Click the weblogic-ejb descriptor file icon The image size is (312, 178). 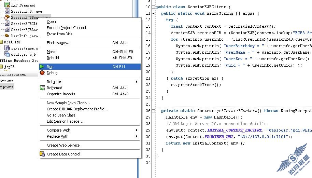[x=7, y=54]
